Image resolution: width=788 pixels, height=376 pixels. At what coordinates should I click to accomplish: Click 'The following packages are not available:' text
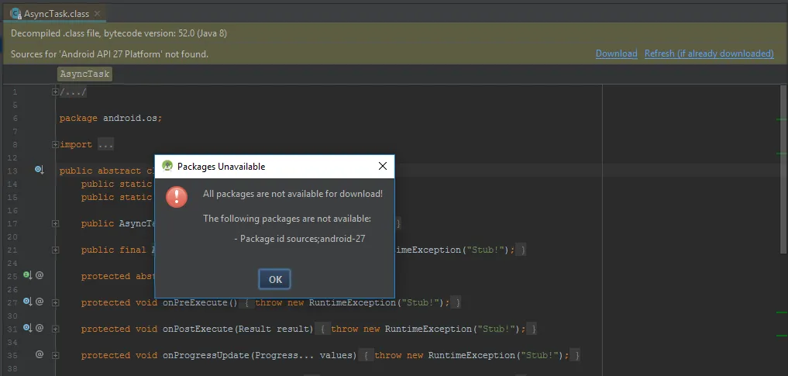click(x=287, y=219)
